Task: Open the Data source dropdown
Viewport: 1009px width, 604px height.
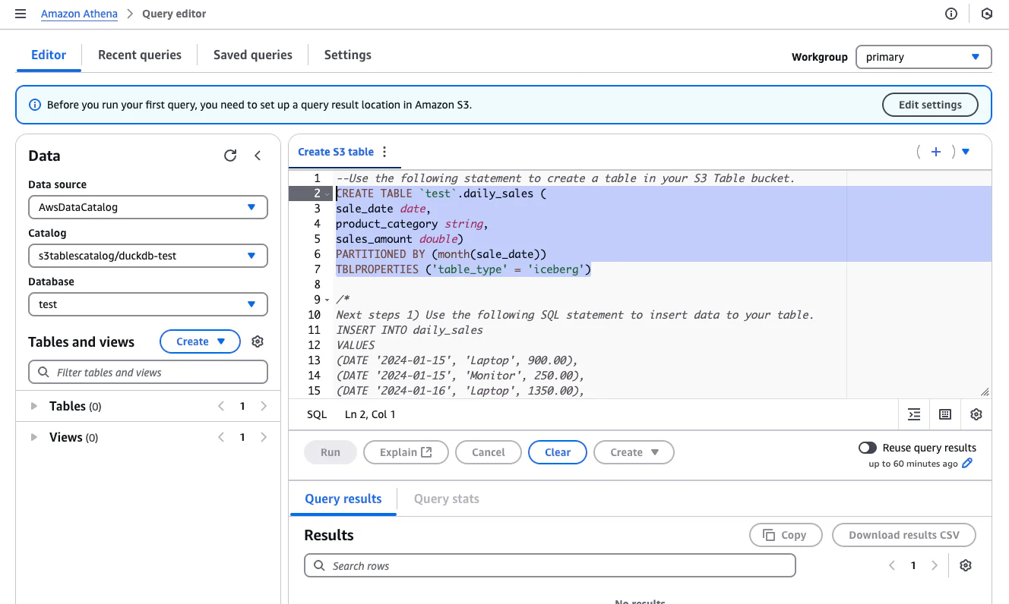Action: (147, 207)
